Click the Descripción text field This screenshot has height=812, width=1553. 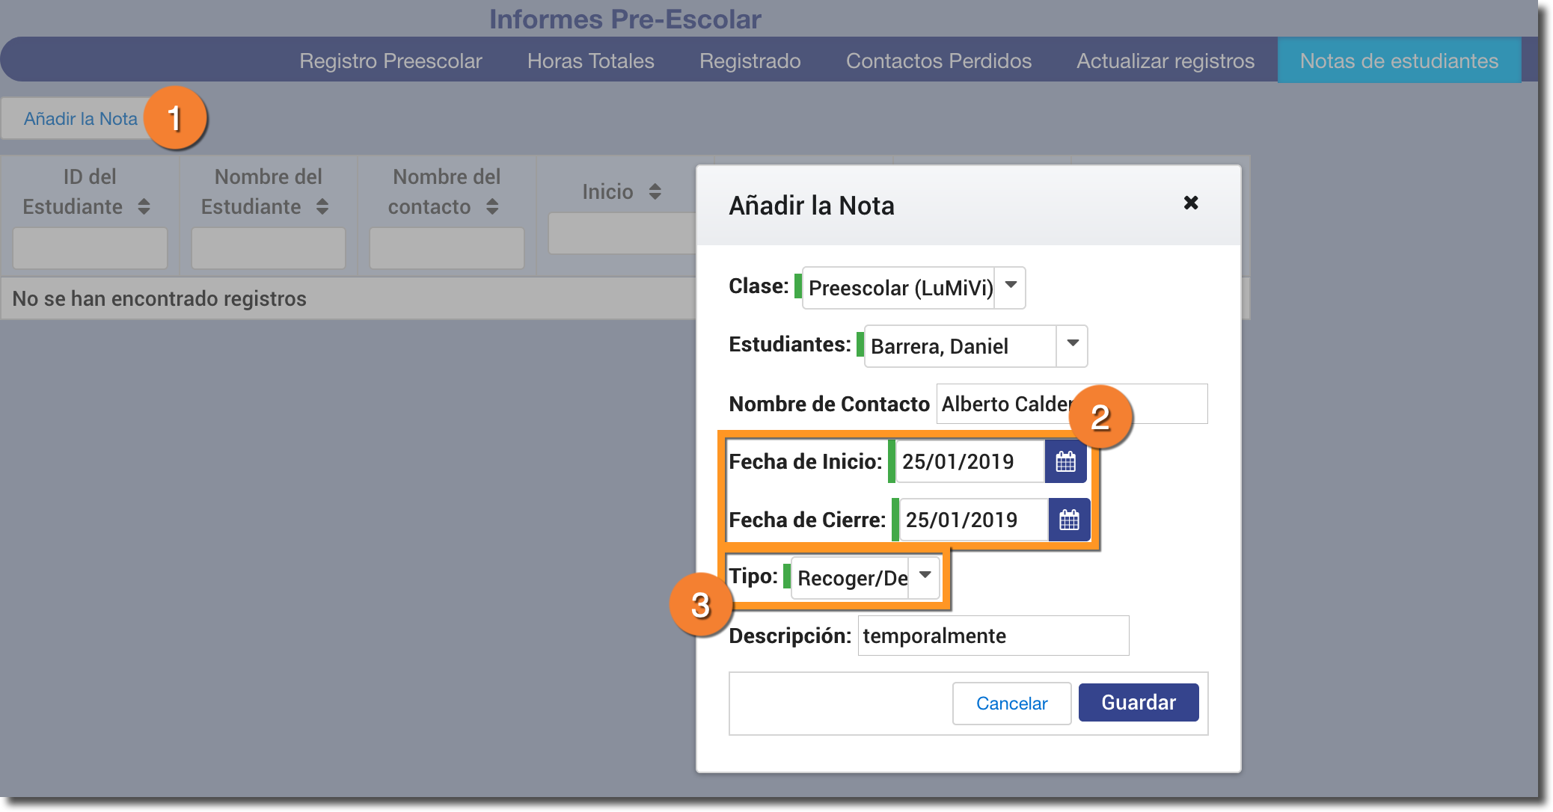click(993, 636)
